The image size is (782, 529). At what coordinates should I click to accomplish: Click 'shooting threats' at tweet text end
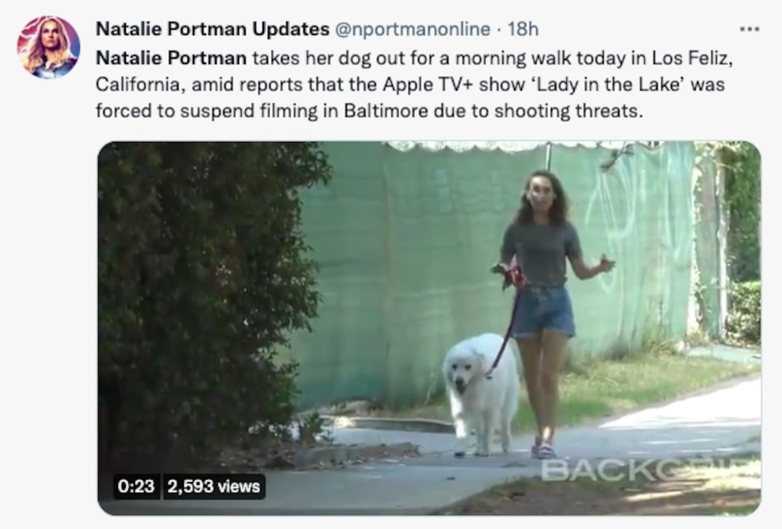[x=569, y=111]
